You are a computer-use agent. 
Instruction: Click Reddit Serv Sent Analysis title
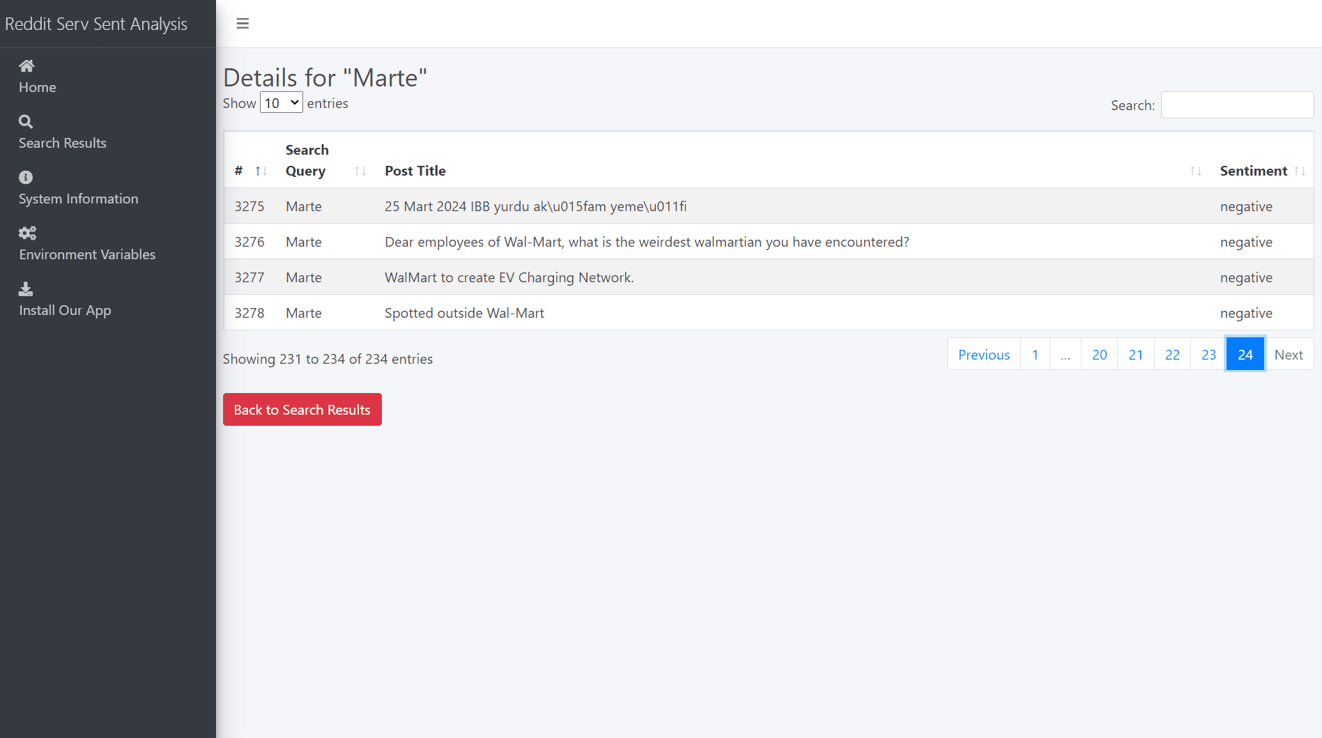click(96, 24)
